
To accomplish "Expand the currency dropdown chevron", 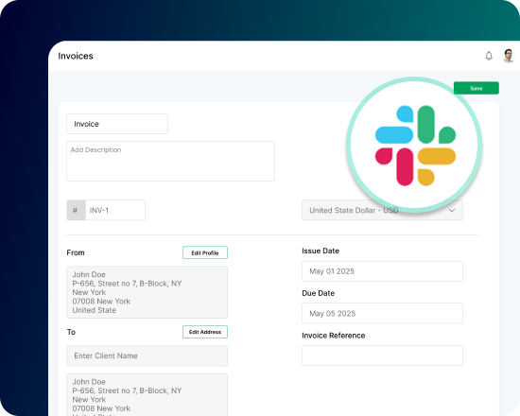I will point(452,210).
